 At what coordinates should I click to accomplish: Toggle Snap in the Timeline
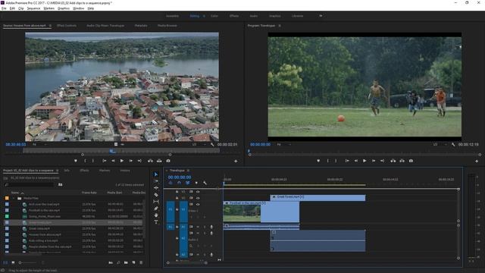[179, 183]
